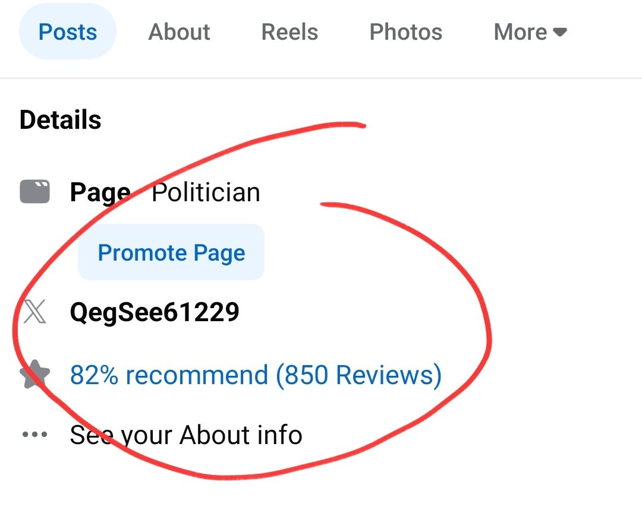Click the Page category icon beside Politician
The image size is (642, 526).
(35, 191)
